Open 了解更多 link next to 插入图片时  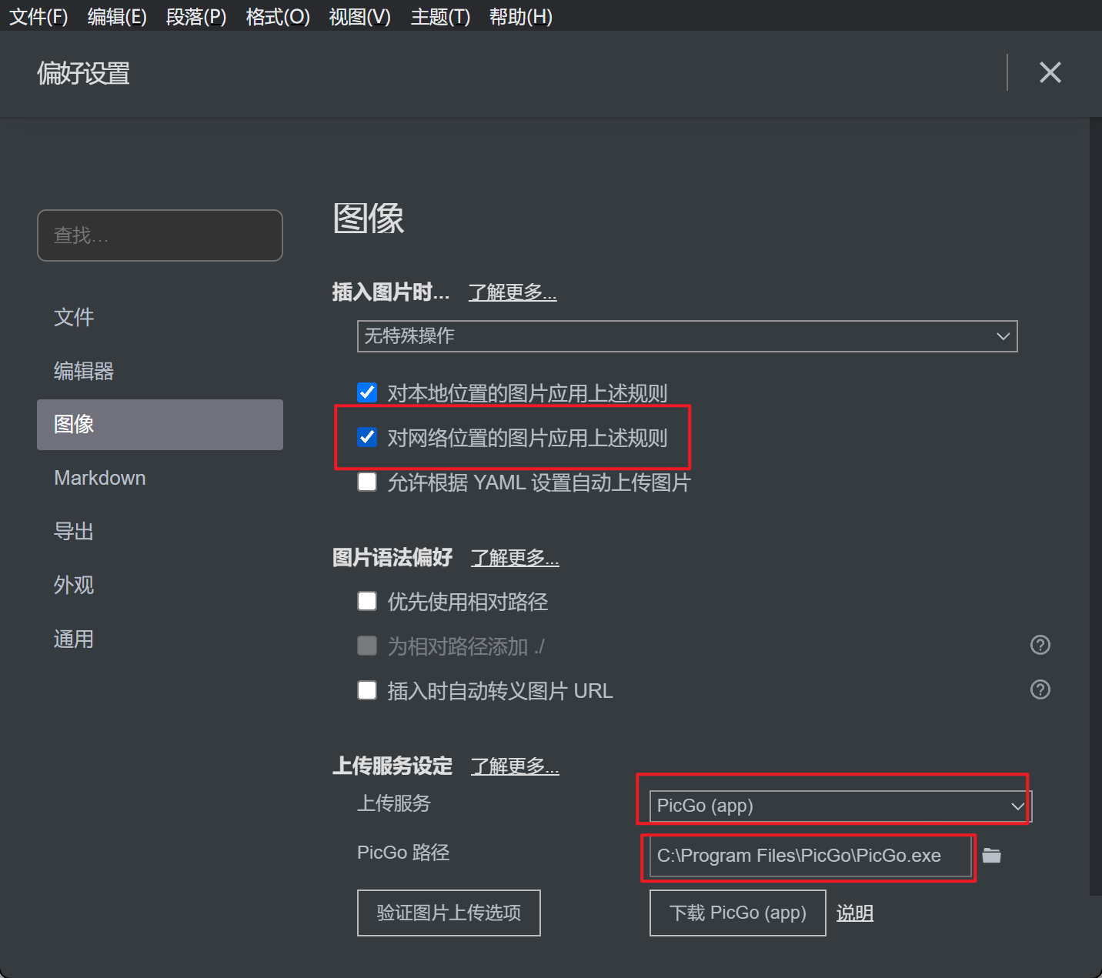click(x=513, y=292)
